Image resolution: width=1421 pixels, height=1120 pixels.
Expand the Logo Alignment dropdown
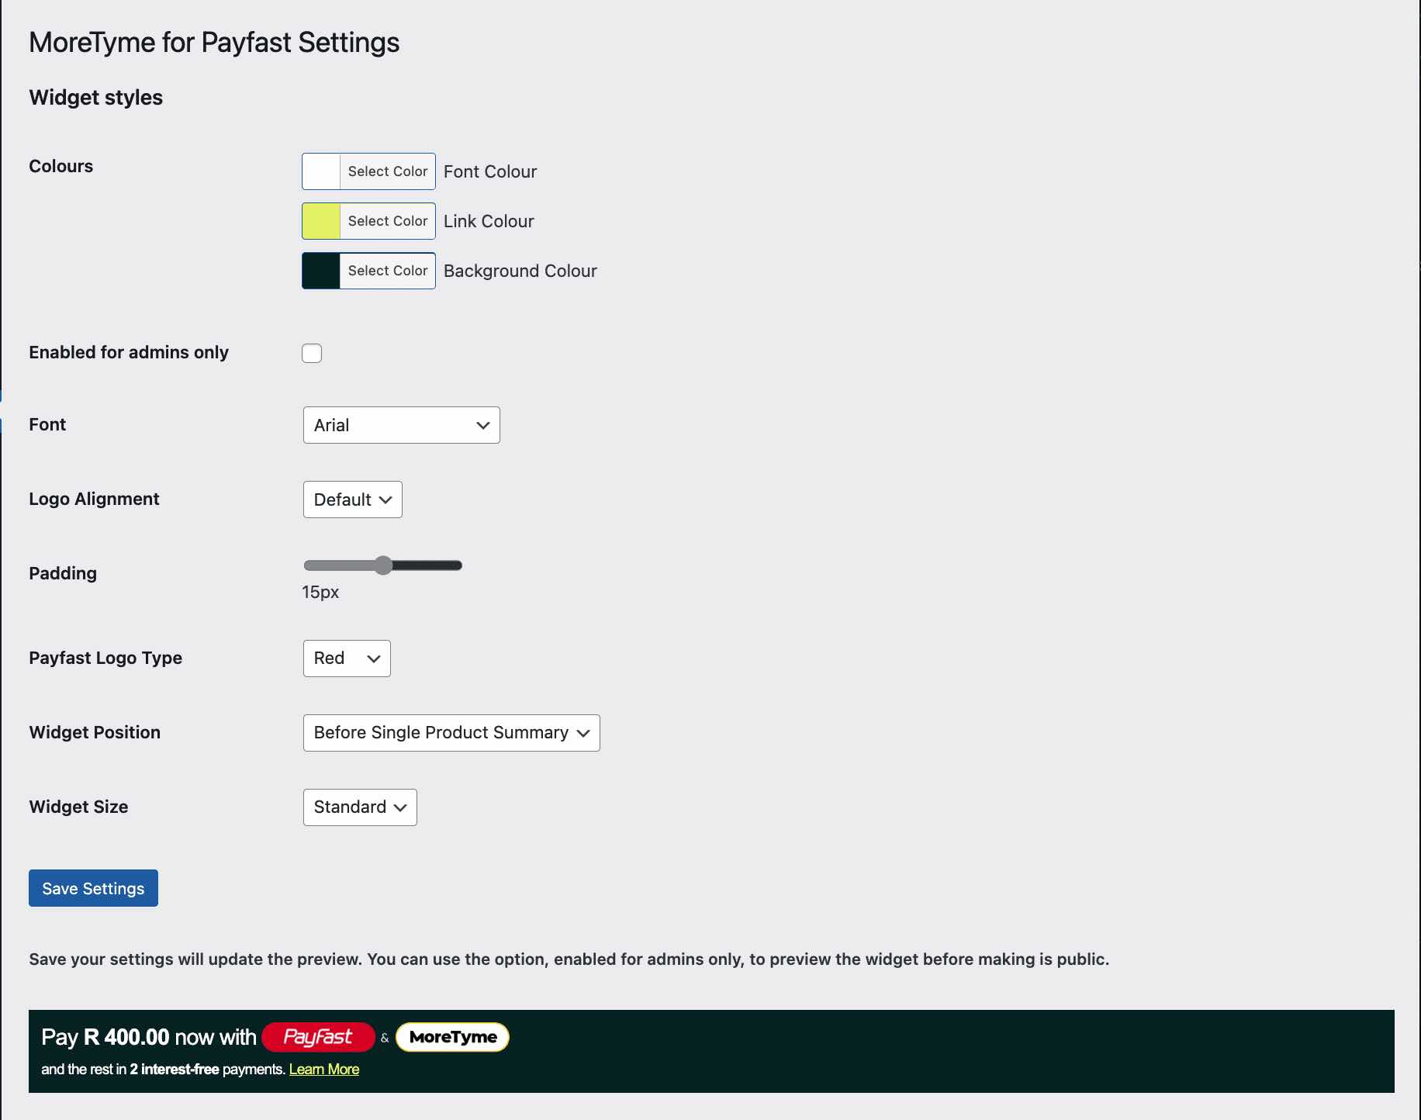[353, 500]
